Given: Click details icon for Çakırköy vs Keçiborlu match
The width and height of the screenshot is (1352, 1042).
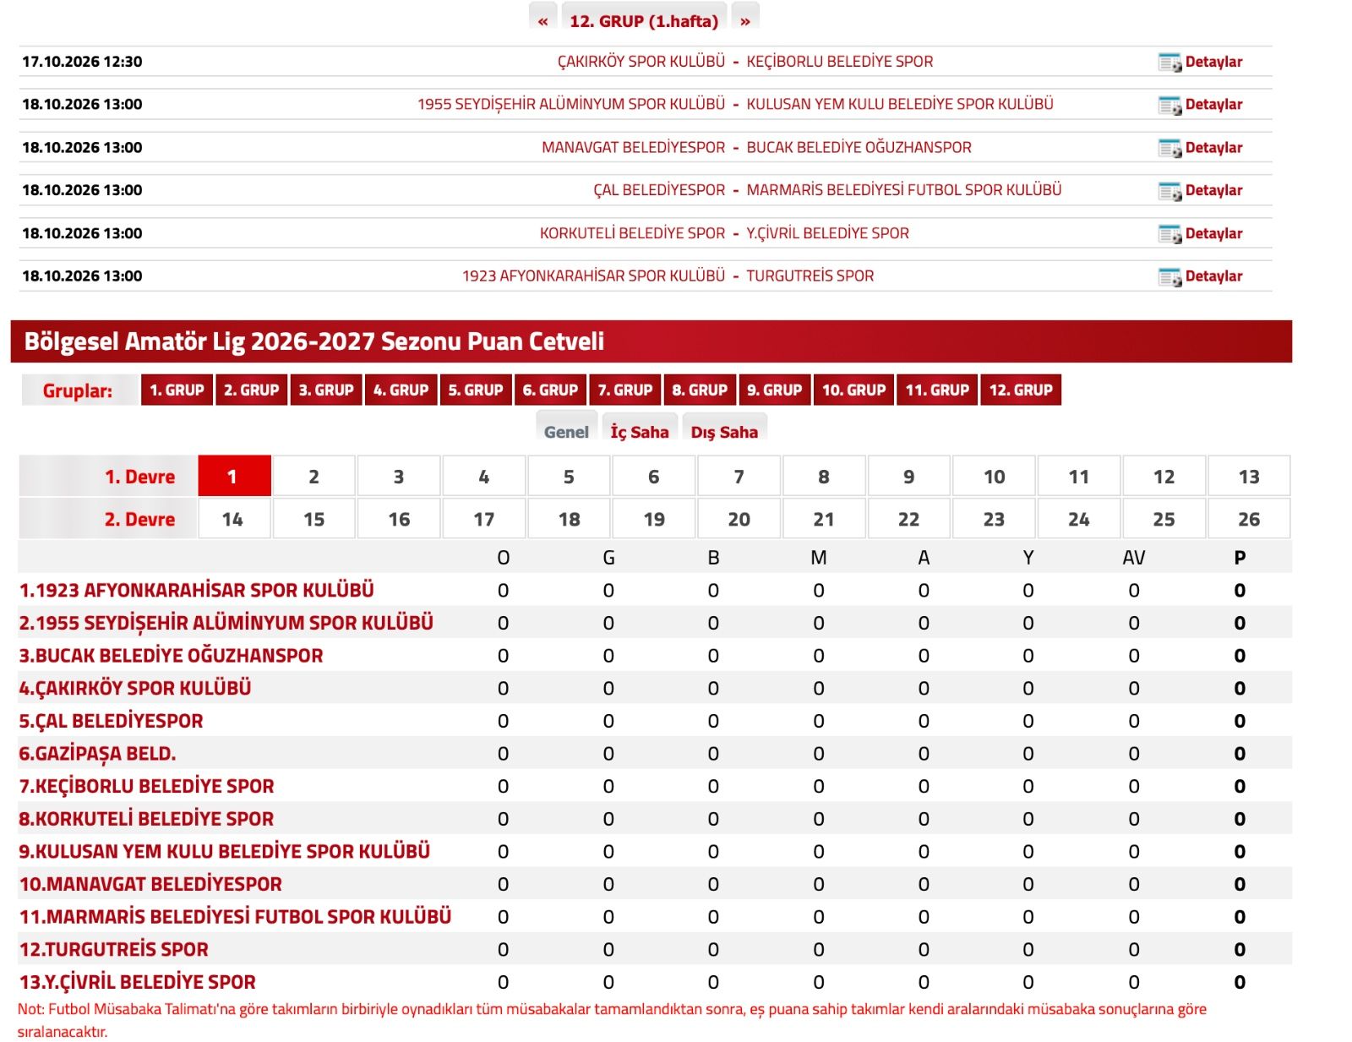Looking at the screenshot, I should [x=1169, y=62].
